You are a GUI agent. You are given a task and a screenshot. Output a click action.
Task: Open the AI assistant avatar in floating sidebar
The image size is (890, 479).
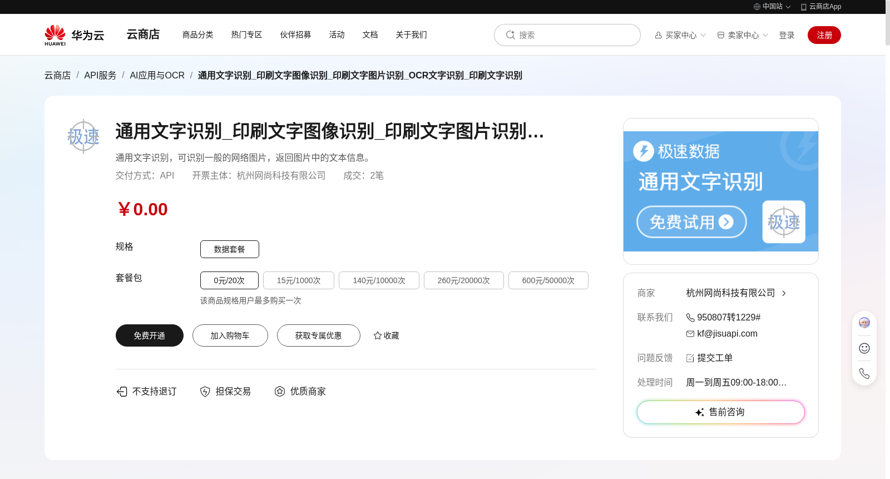pyautogui.click(x=864, y=323)
